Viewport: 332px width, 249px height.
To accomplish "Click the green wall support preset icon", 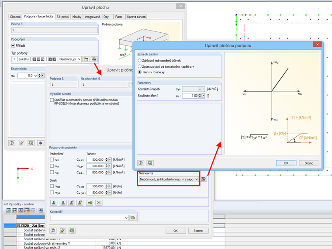I will pos(90,203).
